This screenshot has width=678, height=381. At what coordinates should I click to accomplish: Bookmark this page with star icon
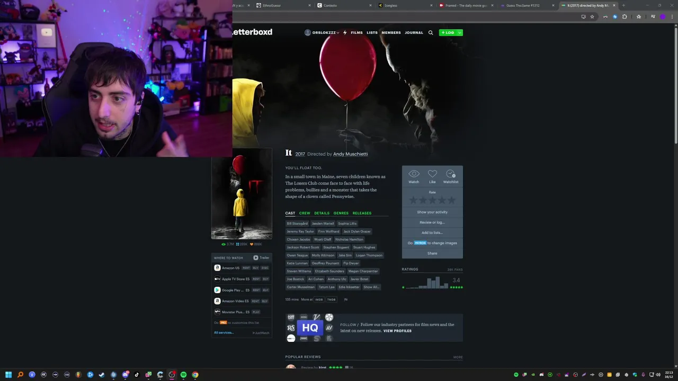point(592,17)
